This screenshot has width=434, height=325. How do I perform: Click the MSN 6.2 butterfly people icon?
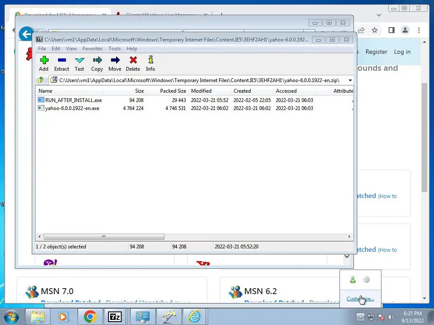coord(236,292)
